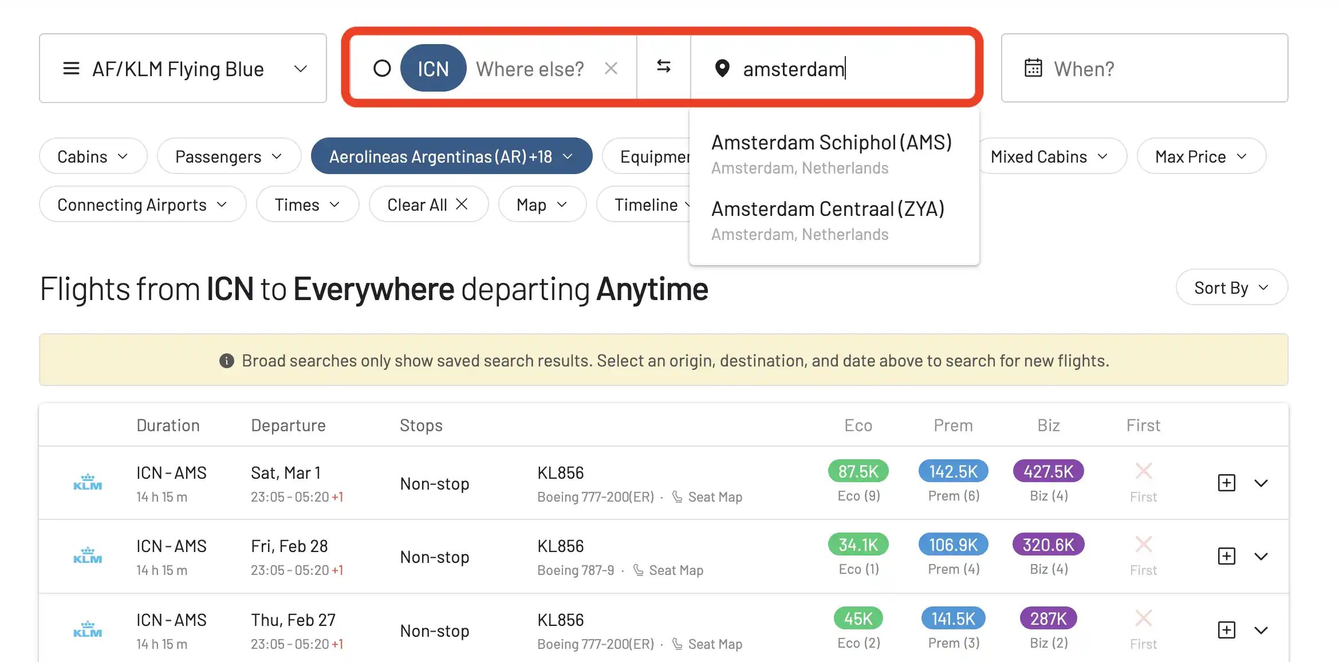Click the Sat, Mar 1 departure date text
The height and width of the screenshot is (662, 1339).
(x=285, y=472)
